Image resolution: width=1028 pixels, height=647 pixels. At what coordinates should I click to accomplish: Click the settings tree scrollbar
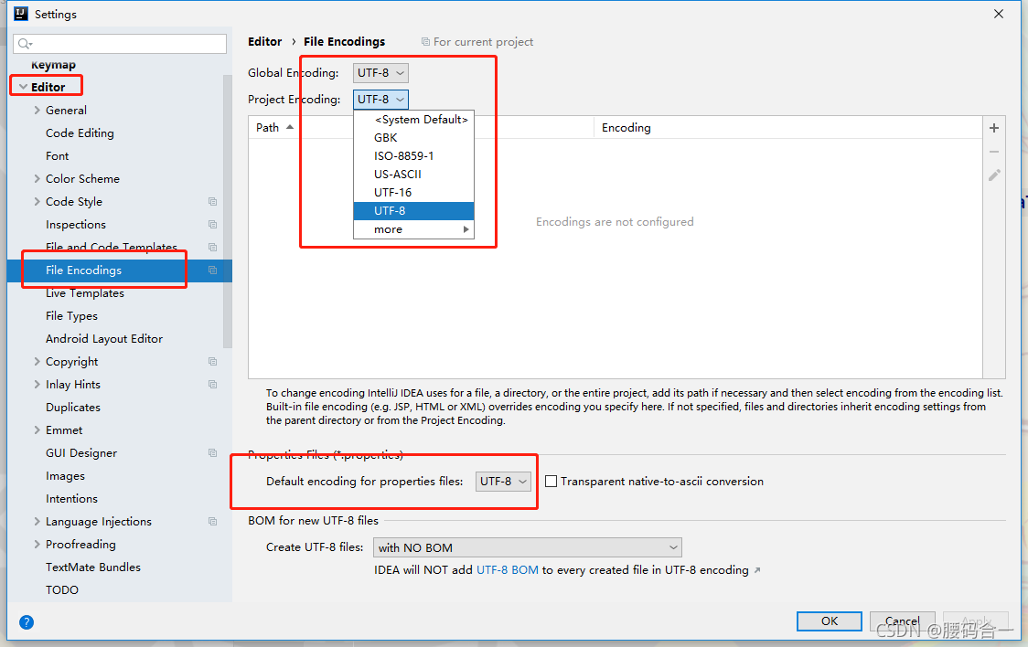228,211
